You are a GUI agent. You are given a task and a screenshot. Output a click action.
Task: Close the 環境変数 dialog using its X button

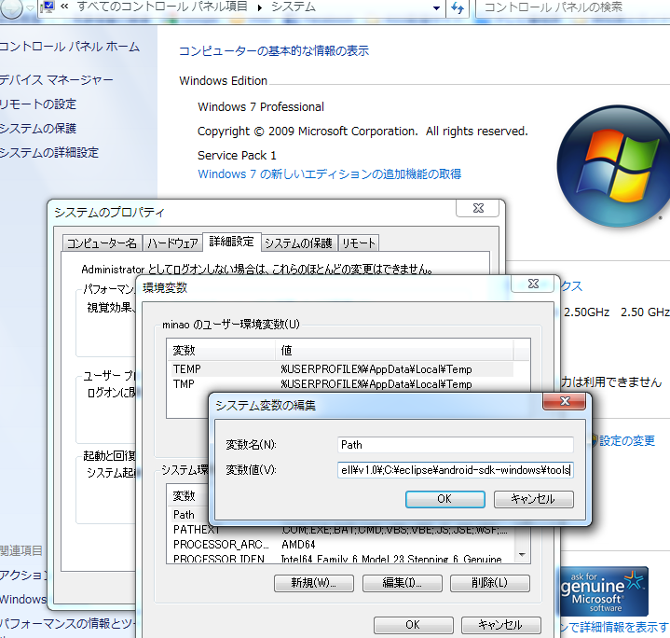click(x=533, y=285)
